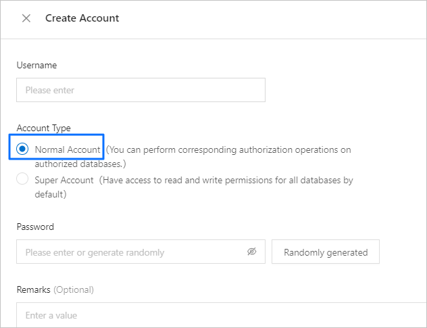Click the Account Type heading
This screenshot has height=328, width=427.
pyautogui.click(x=43, y=128)
